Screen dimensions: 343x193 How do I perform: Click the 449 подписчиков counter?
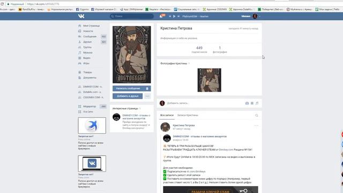pos(199,50)
